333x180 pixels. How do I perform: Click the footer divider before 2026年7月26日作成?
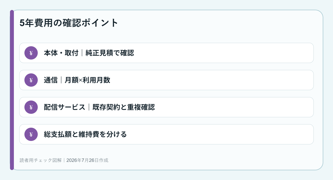(x=64, y=160)
